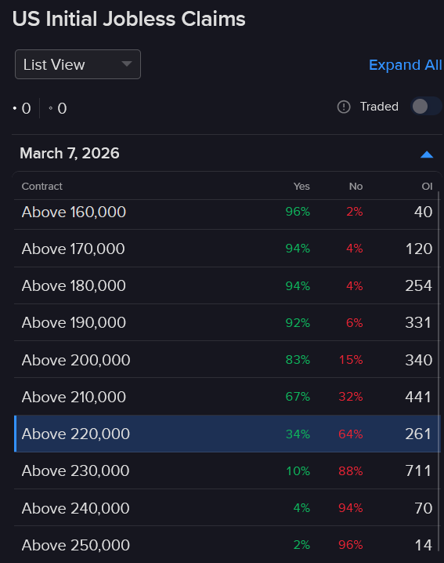Click the OI column header
The image size is (444, 563).
(x=427, y=187)
